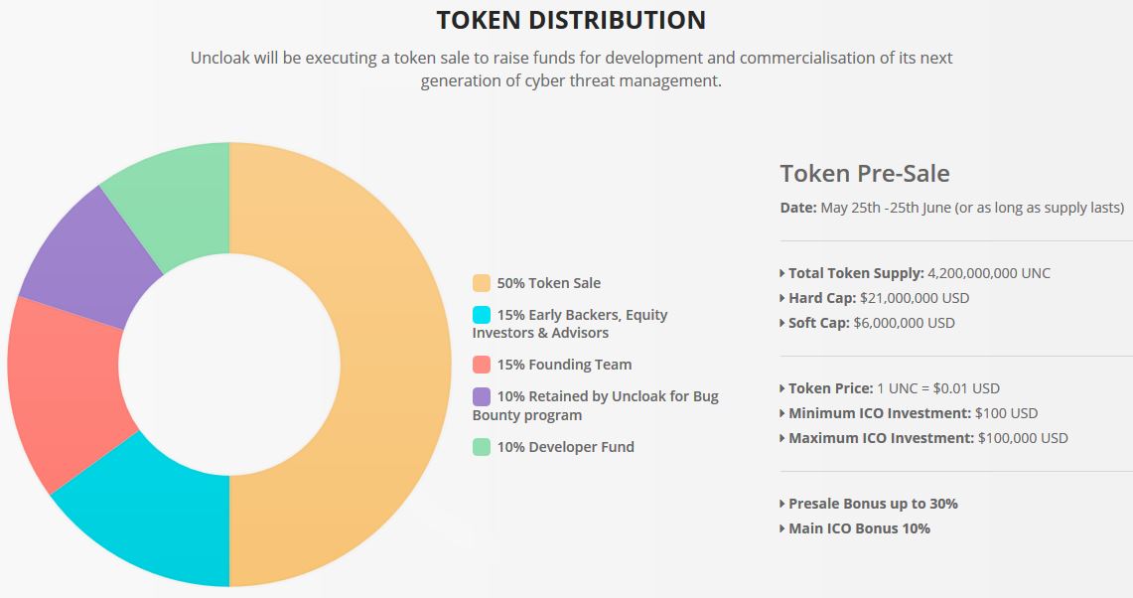
Task: Click the arrow bullet beside Hard Cap
Action: (x=782, y=298)
